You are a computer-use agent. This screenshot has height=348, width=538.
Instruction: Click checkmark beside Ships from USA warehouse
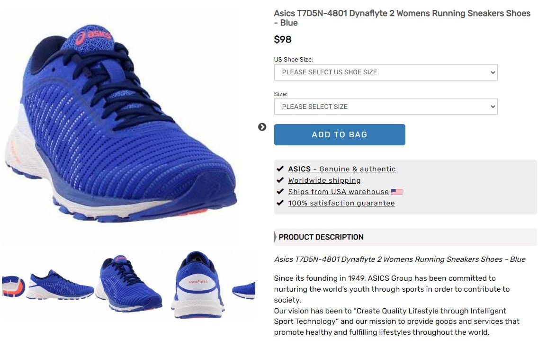(280, 191)
